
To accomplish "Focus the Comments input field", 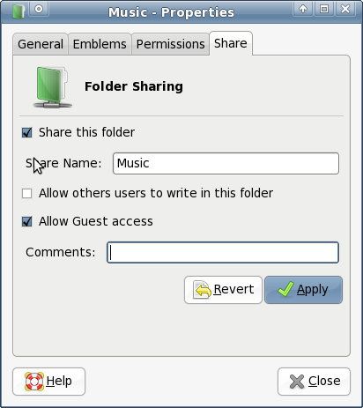I will pos(223,252).
